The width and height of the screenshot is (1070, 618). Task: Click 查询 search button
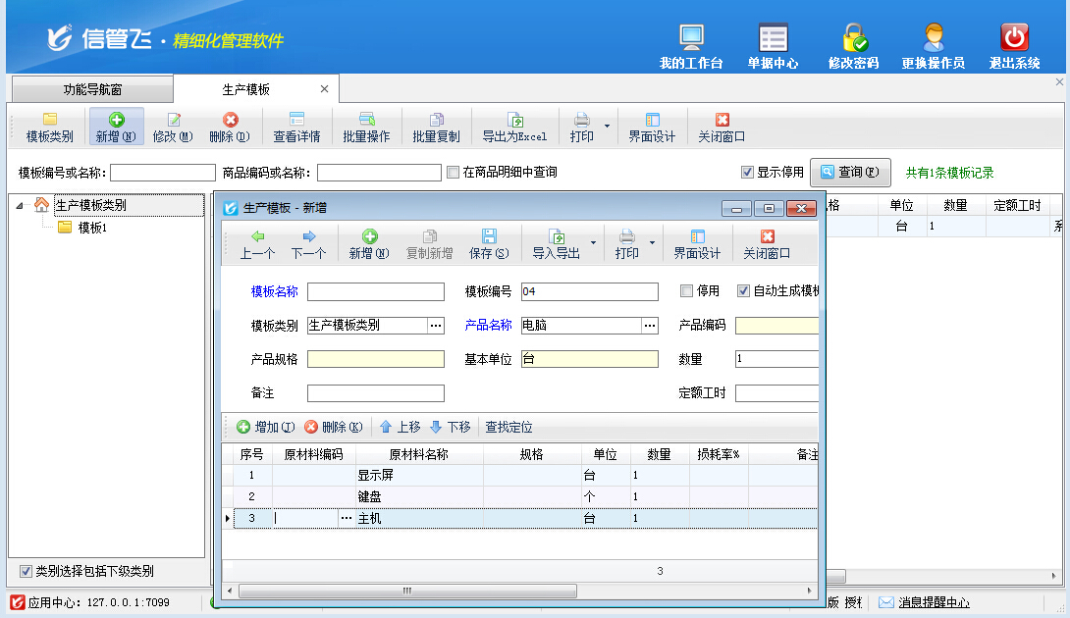[x=850, y=173]
